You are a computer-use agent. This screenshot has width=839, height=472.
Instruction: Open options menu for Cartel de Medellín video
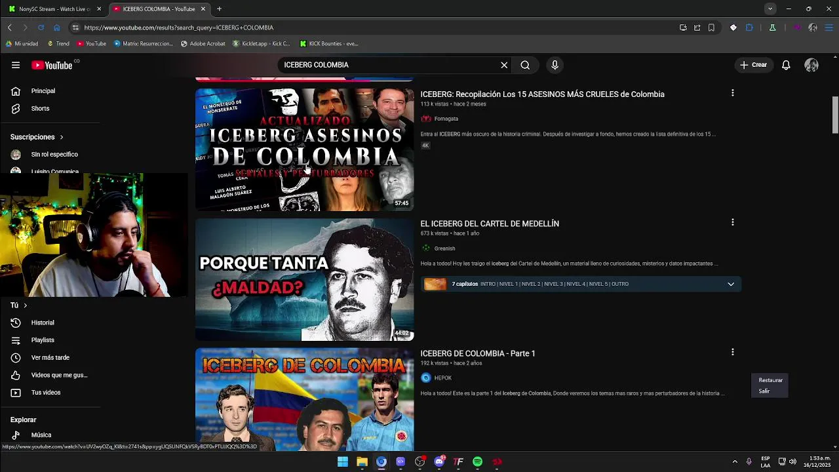[x=732, y=222]
